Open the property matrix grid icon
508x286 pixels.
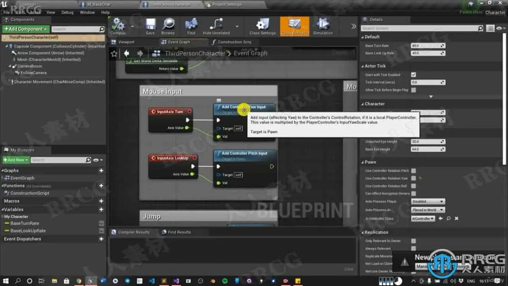point(490,28)
